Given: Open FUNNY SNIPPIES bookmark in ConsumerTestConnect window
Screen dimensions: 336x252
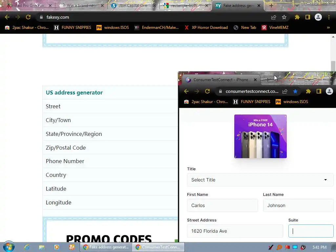Looking at the screenshot, I should pyautogui.click(x=252, y=102).
